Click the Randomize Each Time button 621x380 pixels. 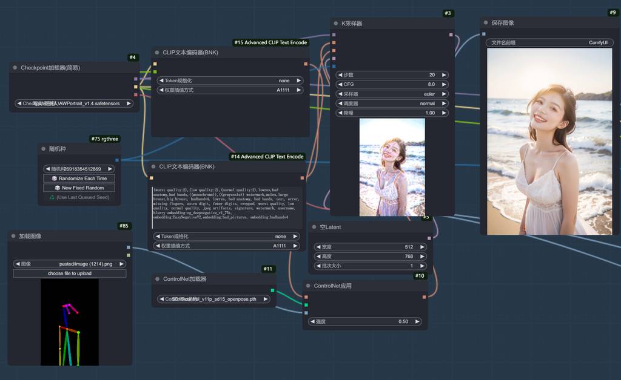[x=79, y=179]
